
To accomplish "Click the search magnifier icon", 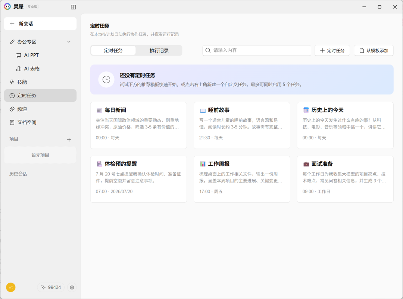I will [x=208, y=50].
